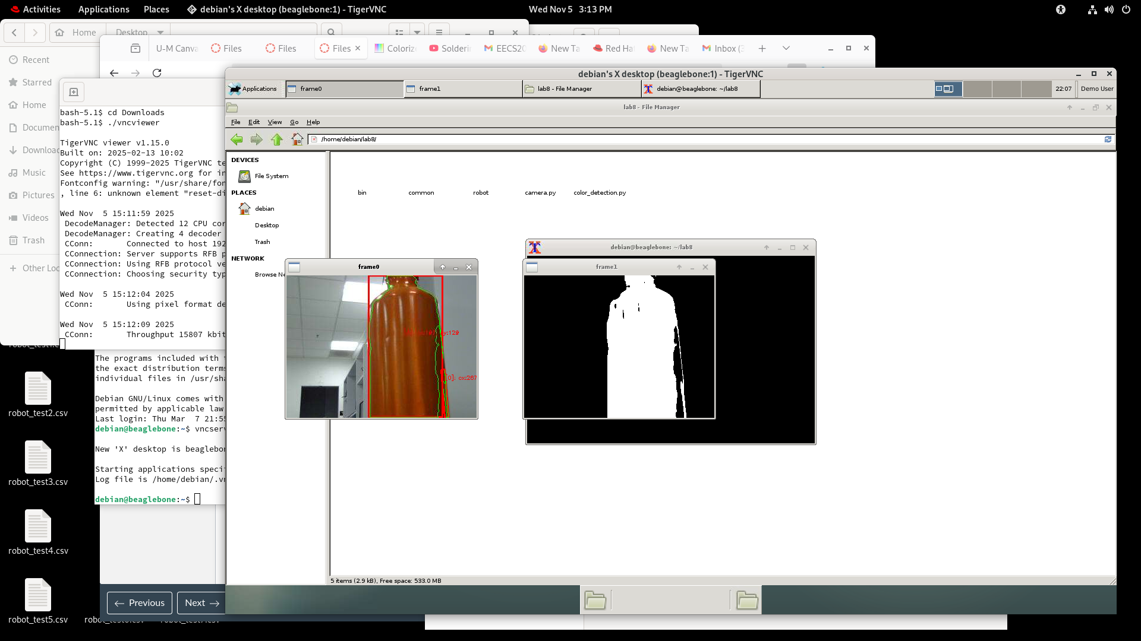Click the Back arrow in File Manager toolbar
This screenshot has height=641, width=1141.
click(236, 139)
